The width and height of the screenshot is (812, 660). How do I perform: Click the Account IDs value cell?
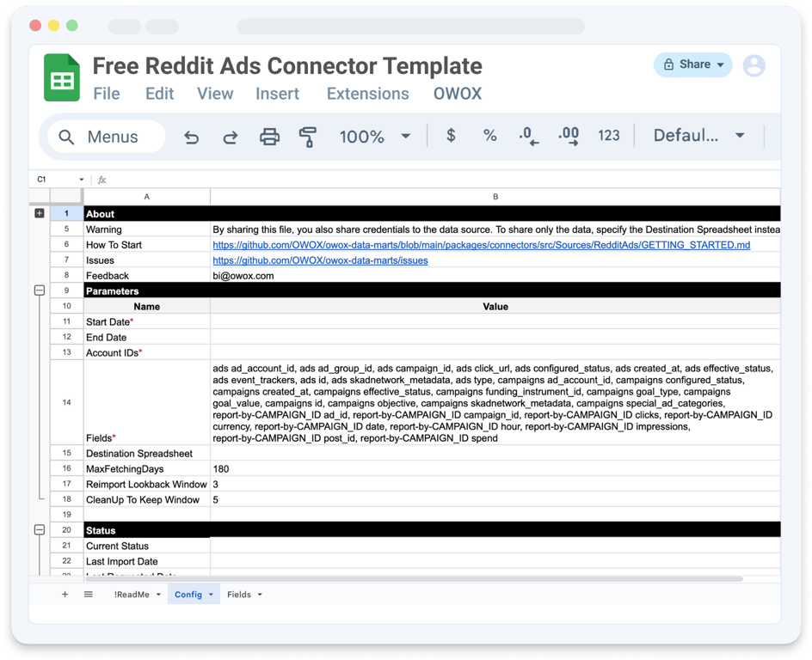point(495,352)
